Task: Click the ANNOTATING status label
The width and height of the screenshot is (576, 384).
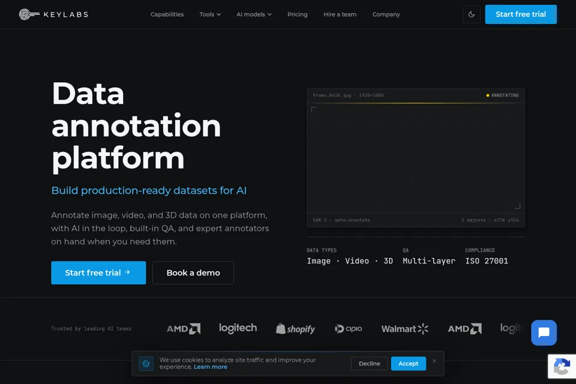Action: pyautogui.click(x=502, y=95)
